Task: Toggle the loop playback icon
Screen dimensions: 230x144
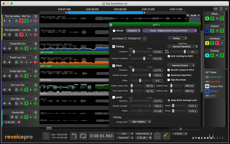Action: tap(83, 135)
